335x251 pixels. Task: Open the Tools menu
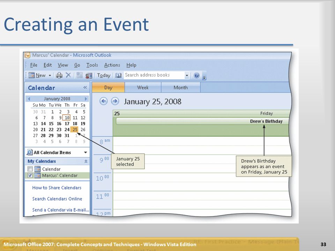click(92, 65)
